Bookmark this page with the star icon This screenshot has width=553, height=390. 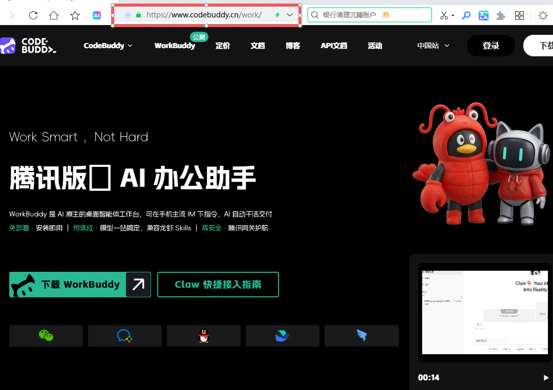[x=75, y=15]
